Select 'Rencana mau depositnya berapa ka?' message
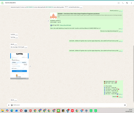The width and height of the screenshot is (134, 113). 111,31
